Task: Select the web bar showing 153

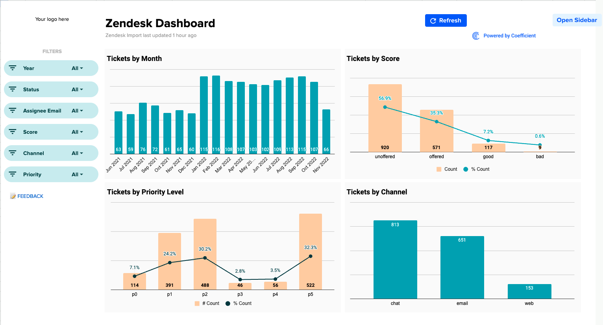Action: click(x=529, y=291)
